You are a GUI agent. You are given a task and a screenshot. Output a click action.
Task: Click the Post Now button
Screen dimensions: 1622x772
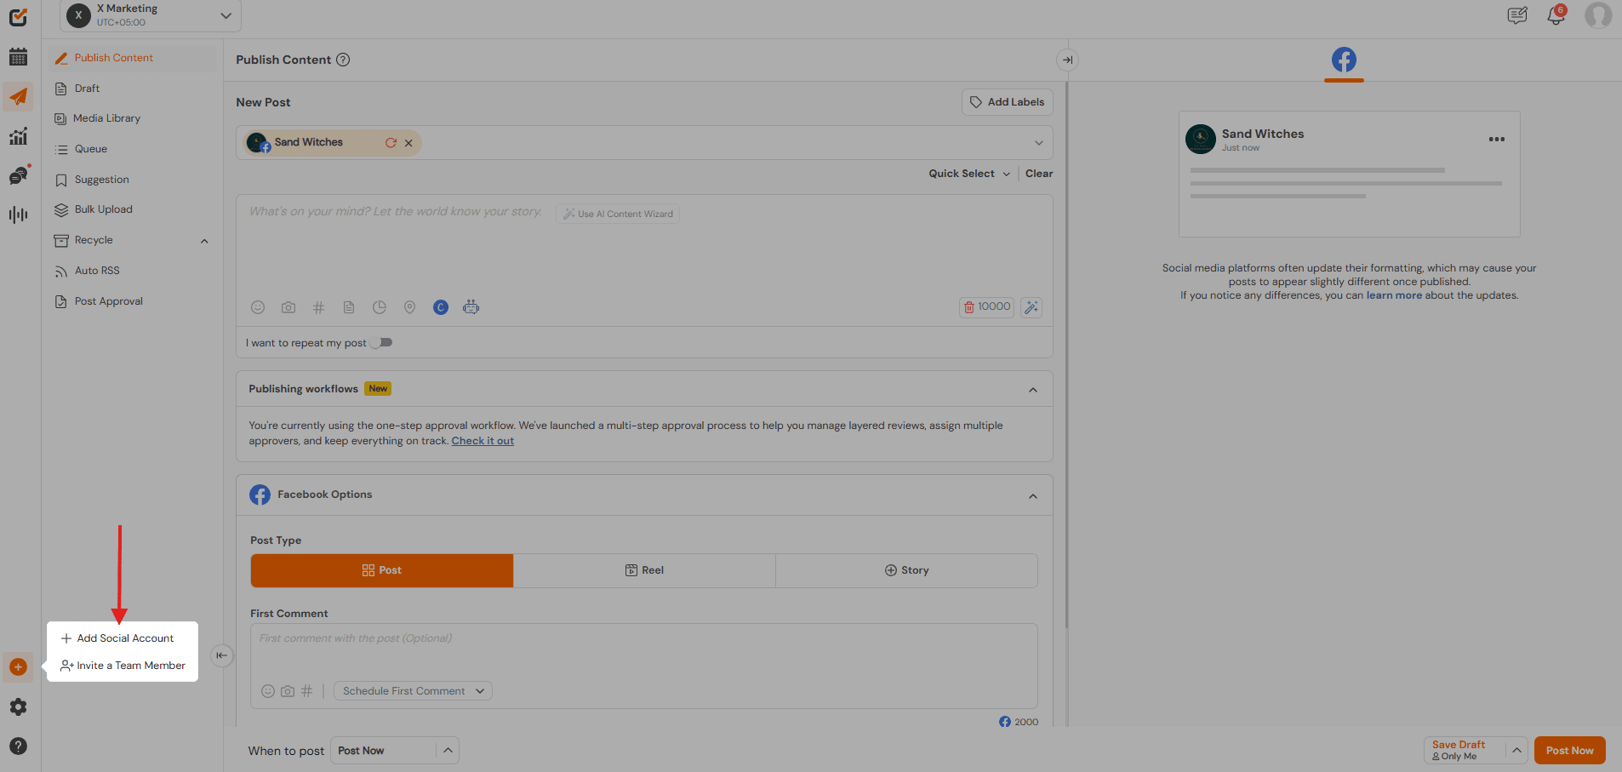pos(1568,750)
